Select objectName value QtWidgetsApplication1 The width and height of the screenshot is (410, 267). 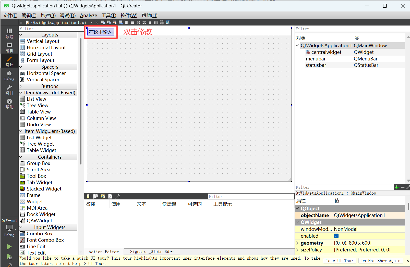[369, 215]
